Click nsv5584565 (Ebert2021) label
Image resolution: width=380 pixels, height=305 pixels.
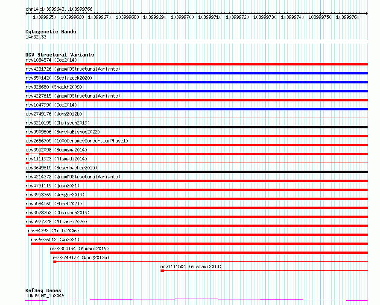pyautogui.click(x=54, y=204)
